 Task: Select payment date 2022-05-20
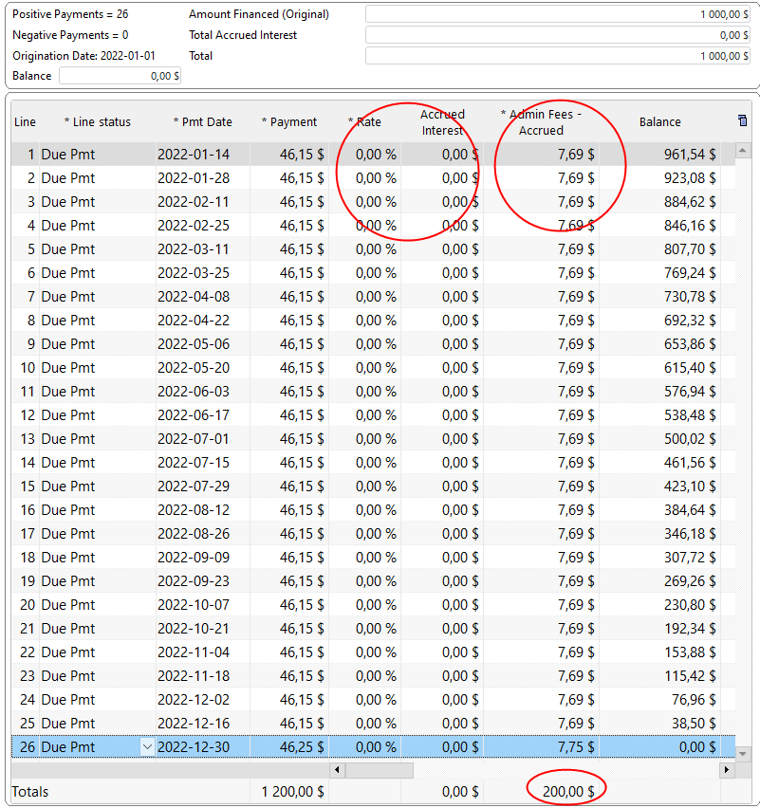click(194, 368)
